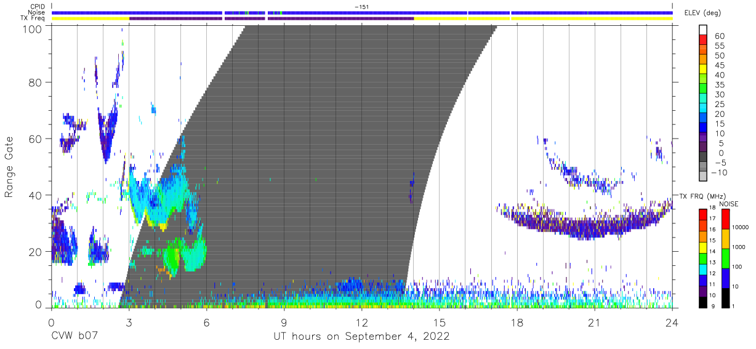Viewport: 756px width, 349px height.
Task: Click the 100 tick on noise legend
Action: coord(738,267)
